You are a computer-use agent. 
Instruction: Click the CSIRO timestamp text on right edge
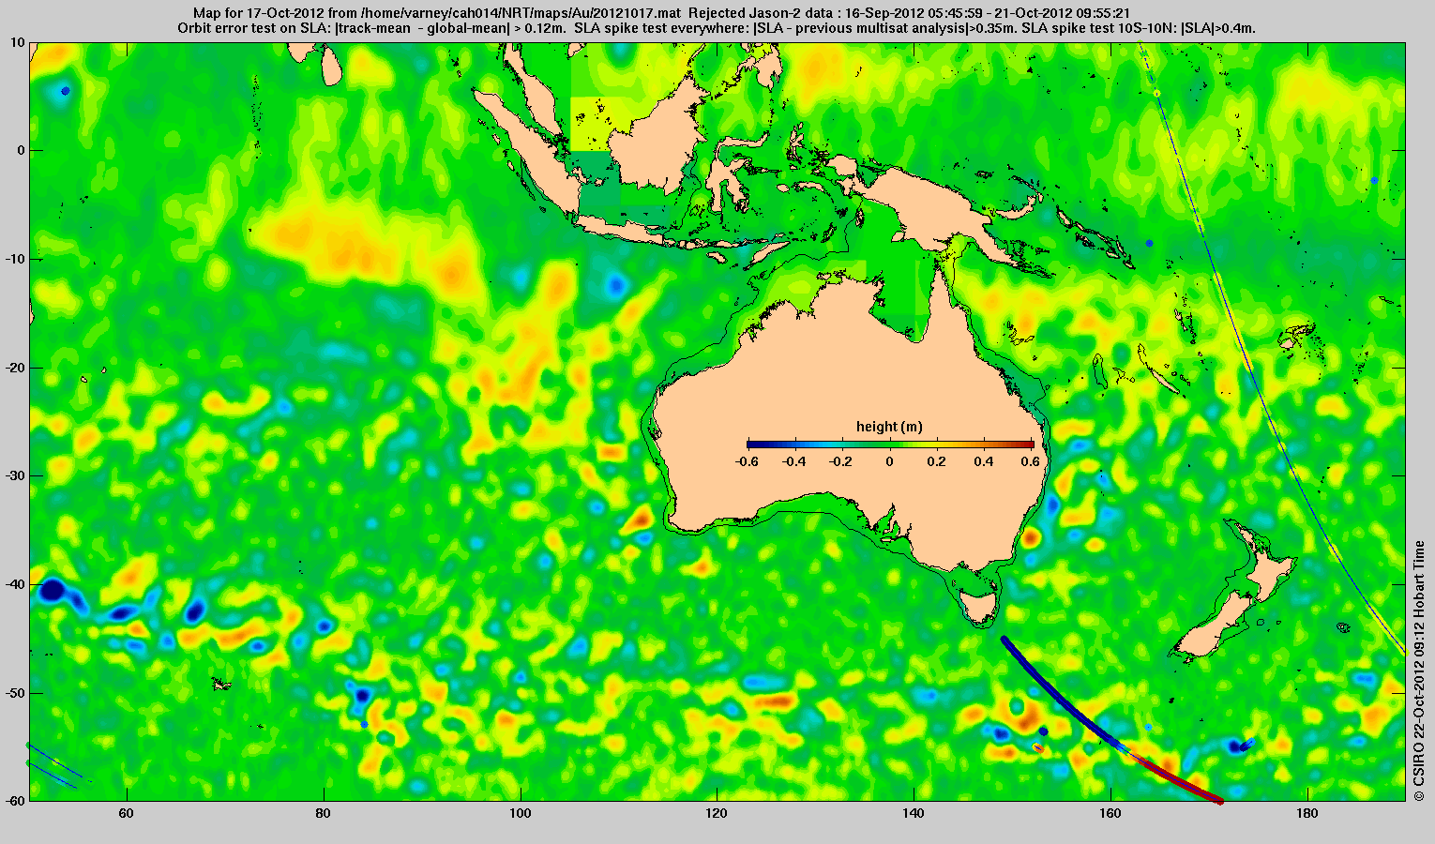(x=1420, y=670)
